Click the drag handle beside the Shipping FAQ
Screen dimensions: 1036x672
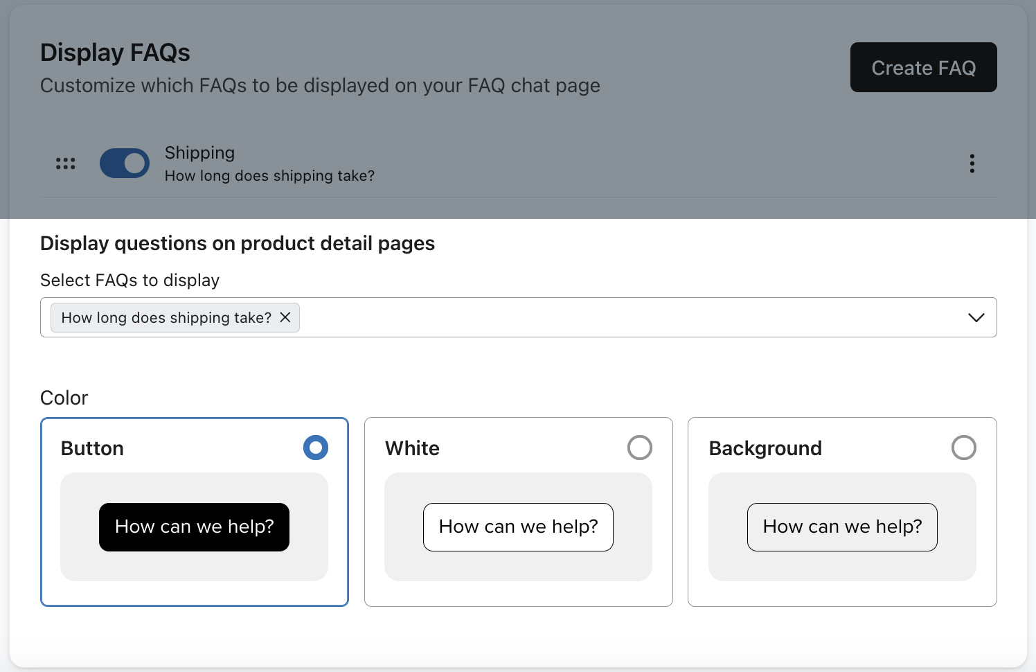point(65,163)
